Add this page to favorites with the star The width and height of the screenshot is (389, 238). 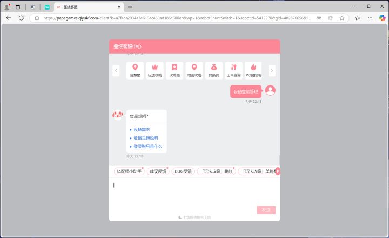click(x=342, y=18)
